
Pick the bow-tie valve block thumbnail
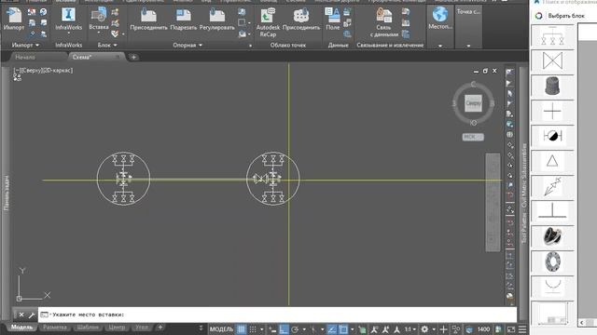click(x=552, y=60)
